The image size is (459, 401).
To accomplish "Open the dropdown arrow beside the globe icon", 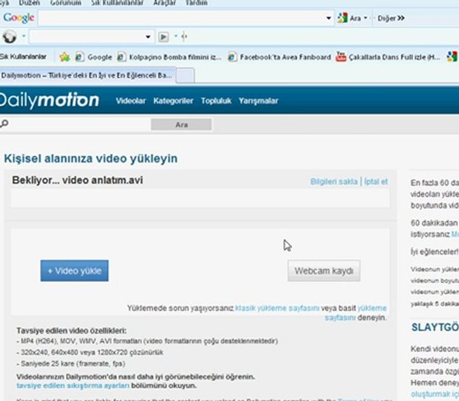I will click(x=24, y=36).
